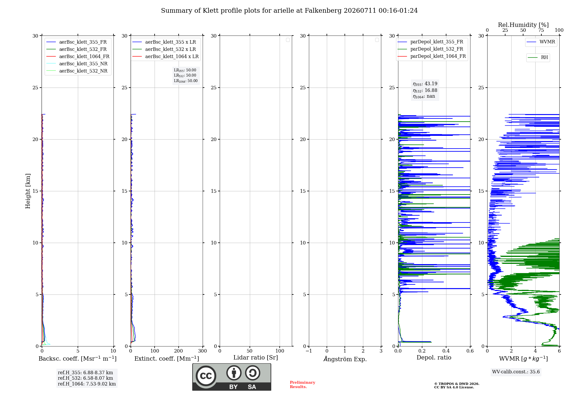
Task: Click the η355 depolarization constants box
Action: (425, 90)
